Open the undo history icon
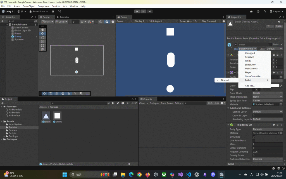286x179 pixels. tap(258, 11)
